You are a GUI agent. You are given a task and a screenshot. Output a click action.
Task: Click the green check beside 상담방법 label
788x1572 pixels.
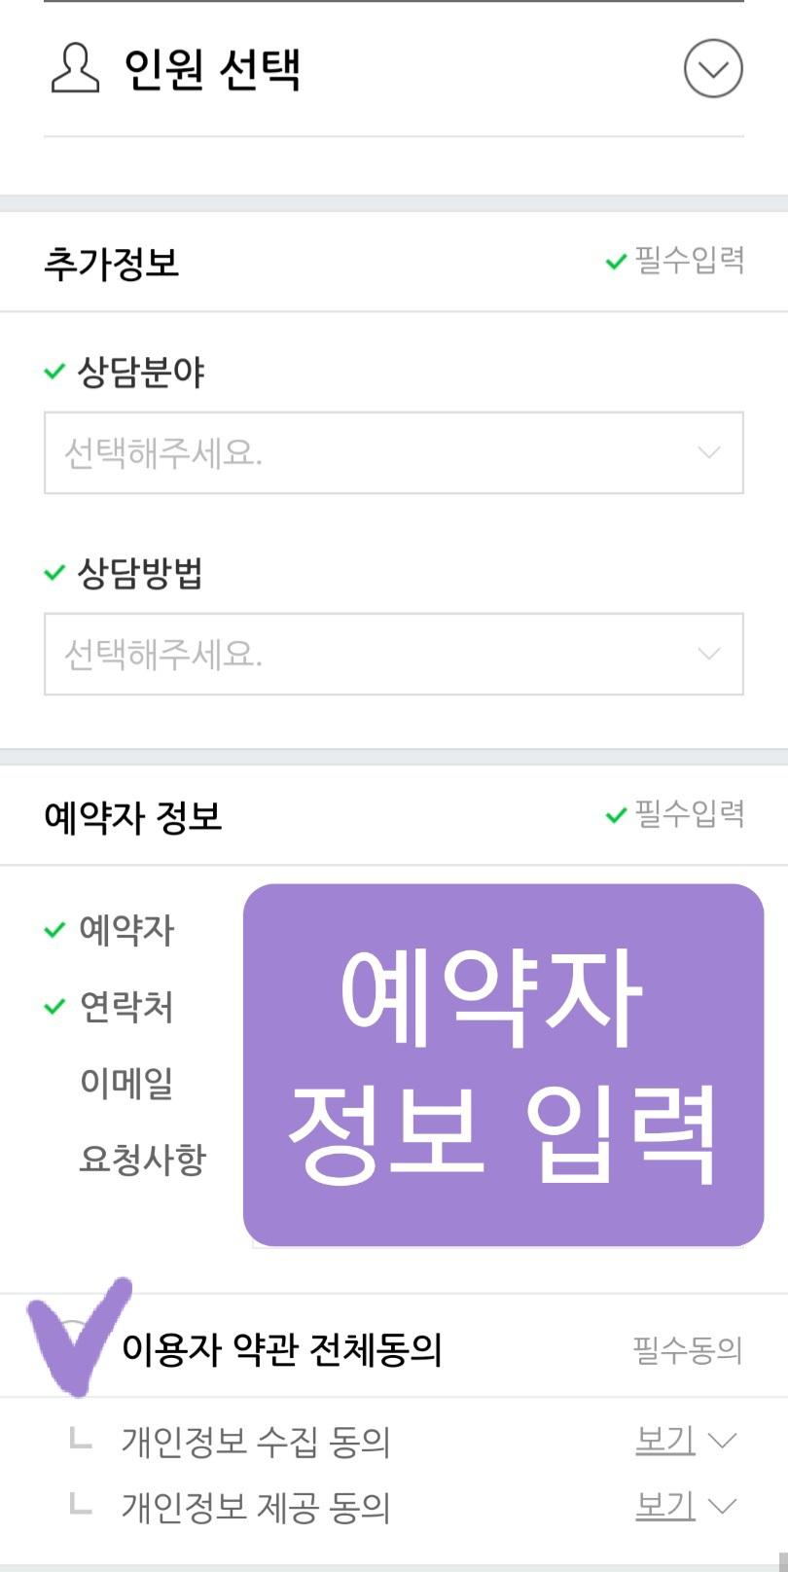pyautogui.click(x=54, y=573)
